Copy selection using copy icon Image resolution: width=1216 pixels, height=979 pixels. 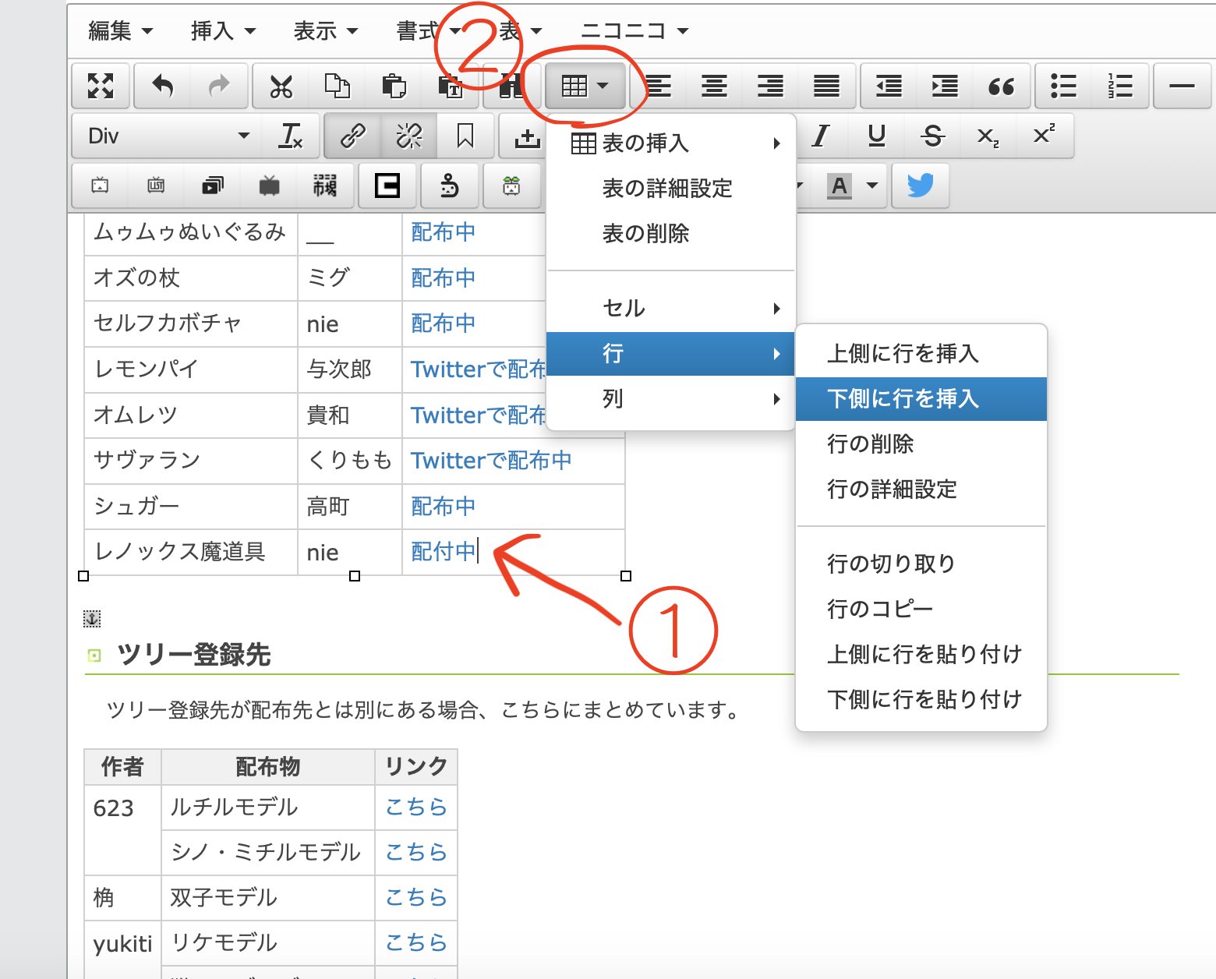tap(337, 86)
